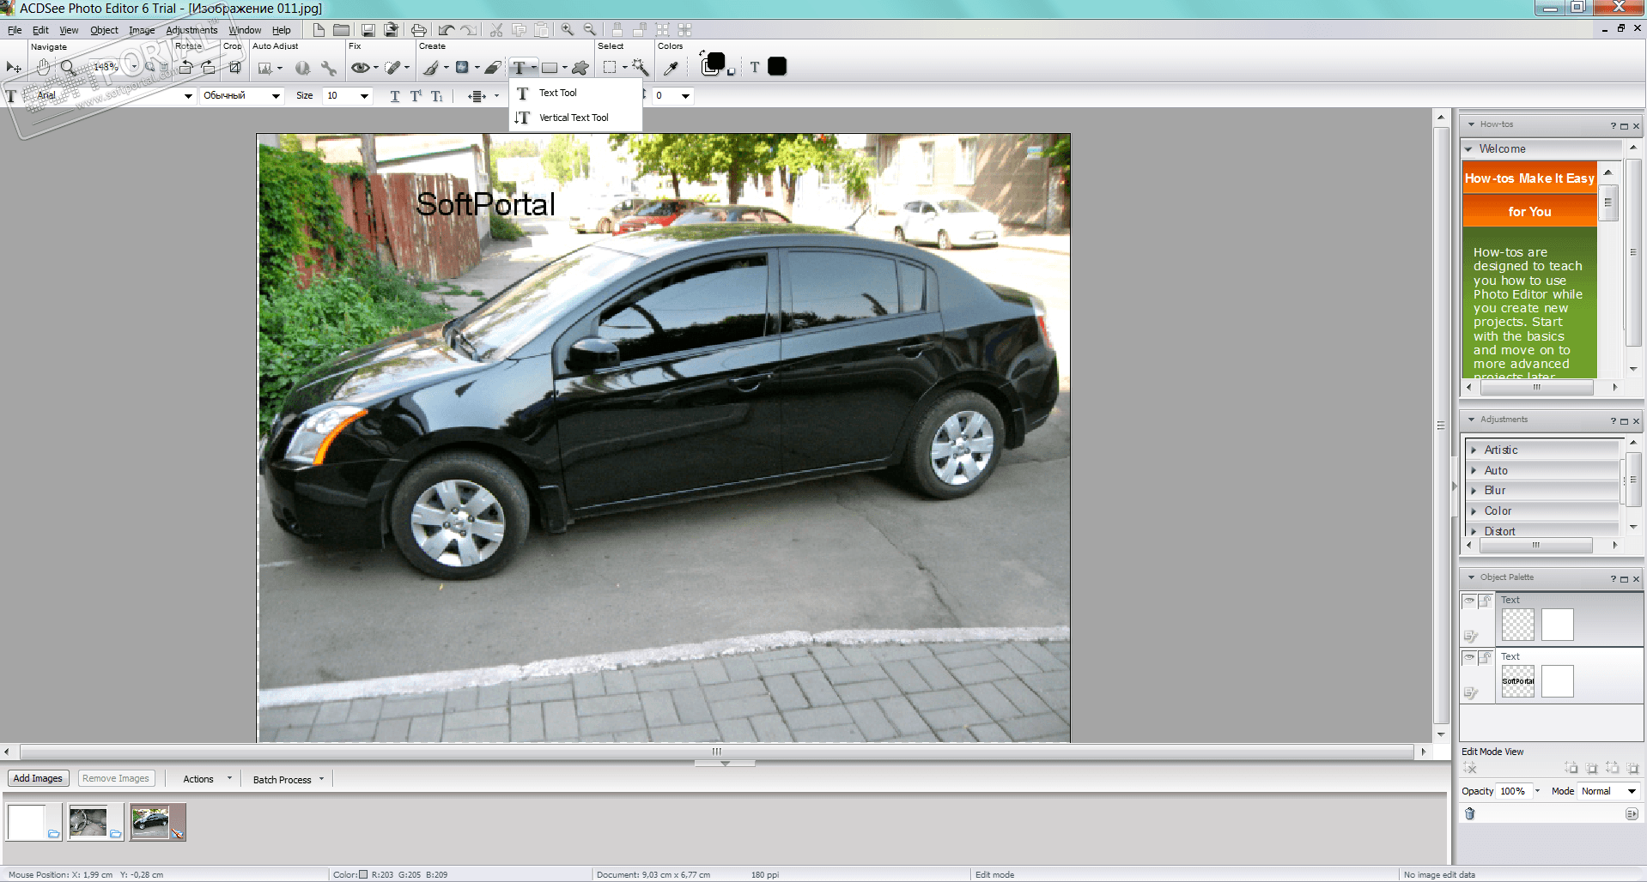Viewport: 1647px width, 882px height.
Task: Open the Batch Process button menu
Action: (289, 779)
